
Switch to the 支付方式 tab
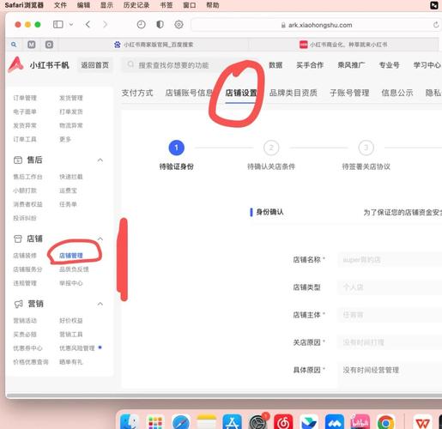pos(137,93)
